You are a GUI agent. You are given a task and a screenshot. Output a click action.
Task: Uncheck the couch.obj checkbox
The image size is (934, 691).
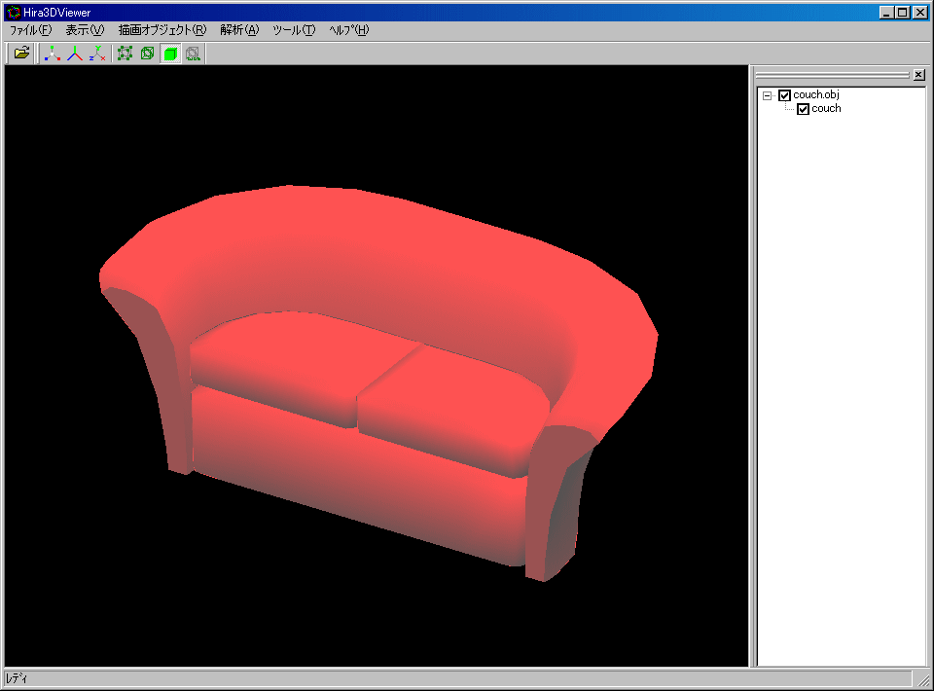pyautogui.click(x=784, y=95)
